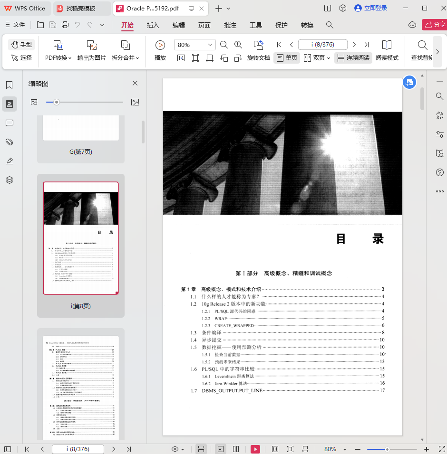Image resolution: width=447 pixels, height=454 pixels.
Task: Switch to the 插入 ribbon tab
Action: [x=153, y=25]
